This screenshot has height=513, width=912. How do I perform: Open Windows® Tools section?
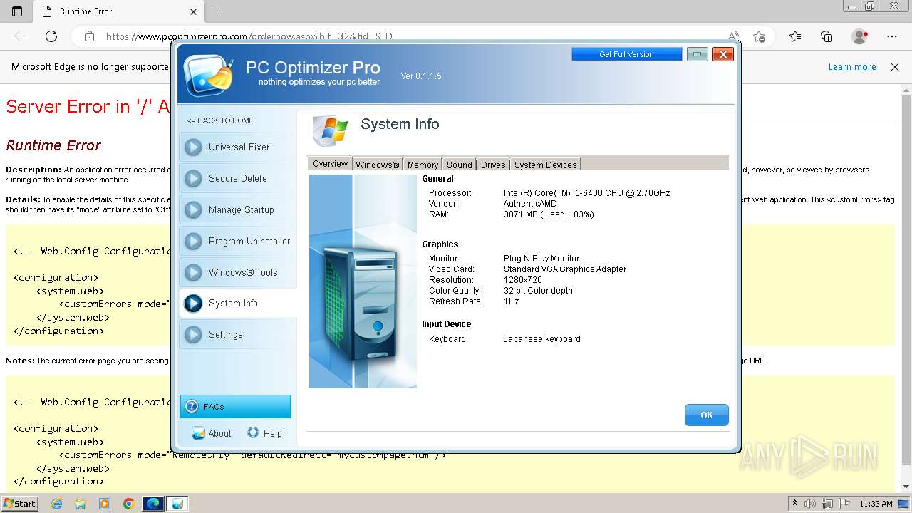(237, 273)
